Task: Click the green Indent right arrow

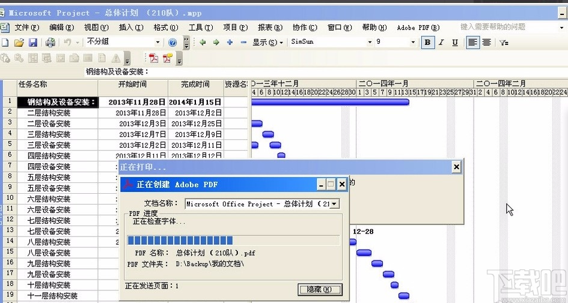Action: pyautogui.click(x=216, y=43)
